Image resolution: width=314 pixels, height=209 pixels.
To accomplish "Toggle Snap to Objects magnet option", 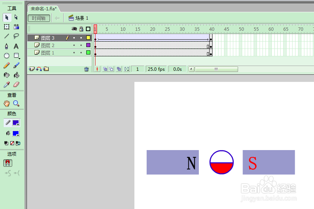I will click(x=8, y=163).
